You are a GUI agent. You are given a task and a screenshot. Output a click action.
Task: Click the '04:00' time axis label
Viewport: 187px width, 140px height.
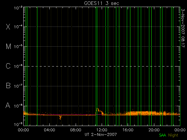point(49,130)
